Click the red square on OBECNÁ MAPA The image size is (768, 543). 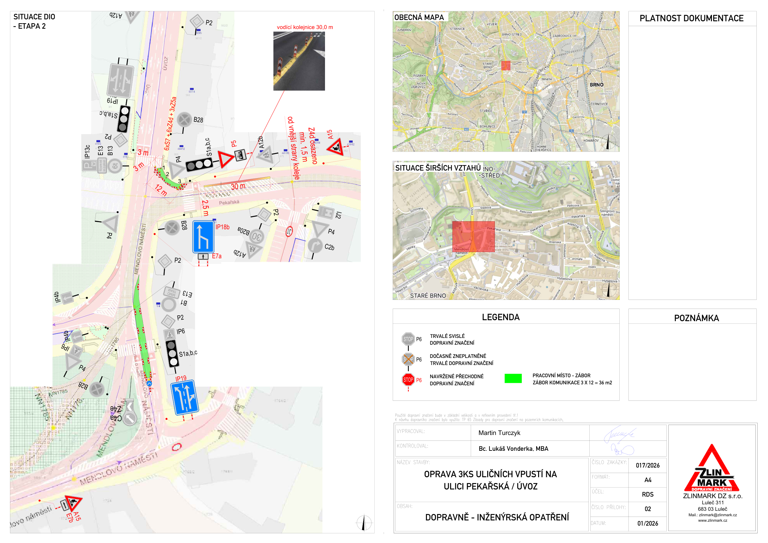point(506,65)
